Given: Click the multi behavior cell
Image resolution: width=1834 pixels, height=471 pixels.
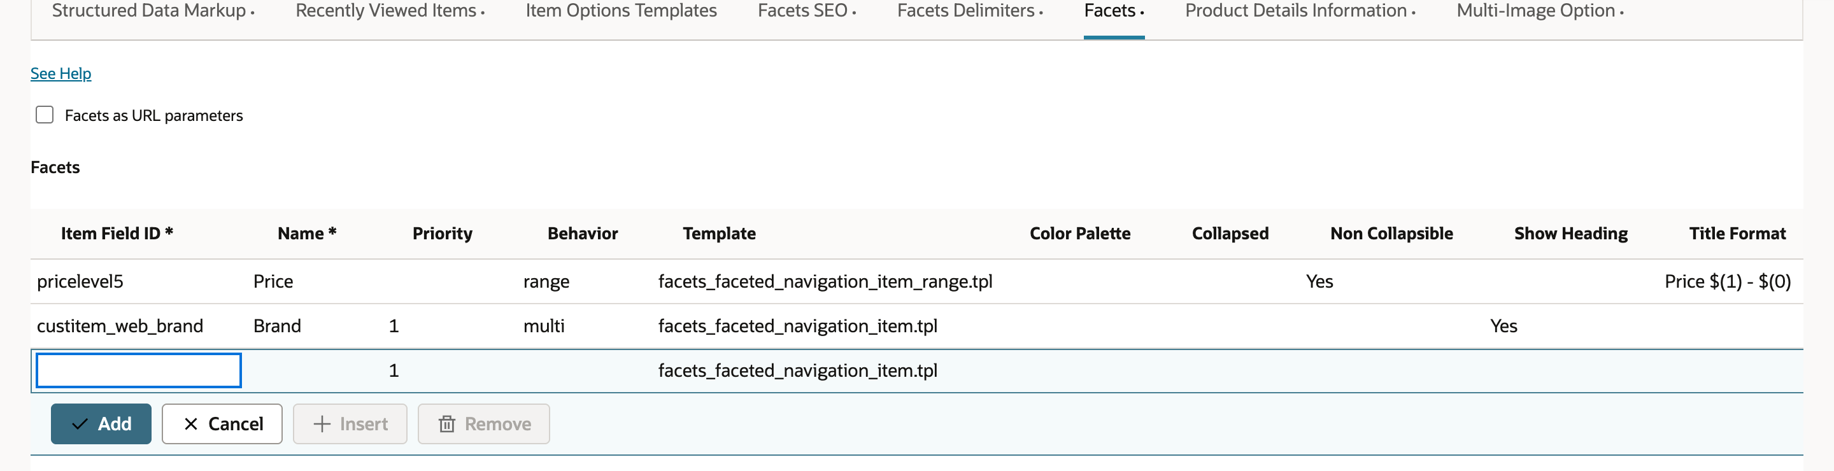Looking at the screenshot, I should click(x=543, y=326).
